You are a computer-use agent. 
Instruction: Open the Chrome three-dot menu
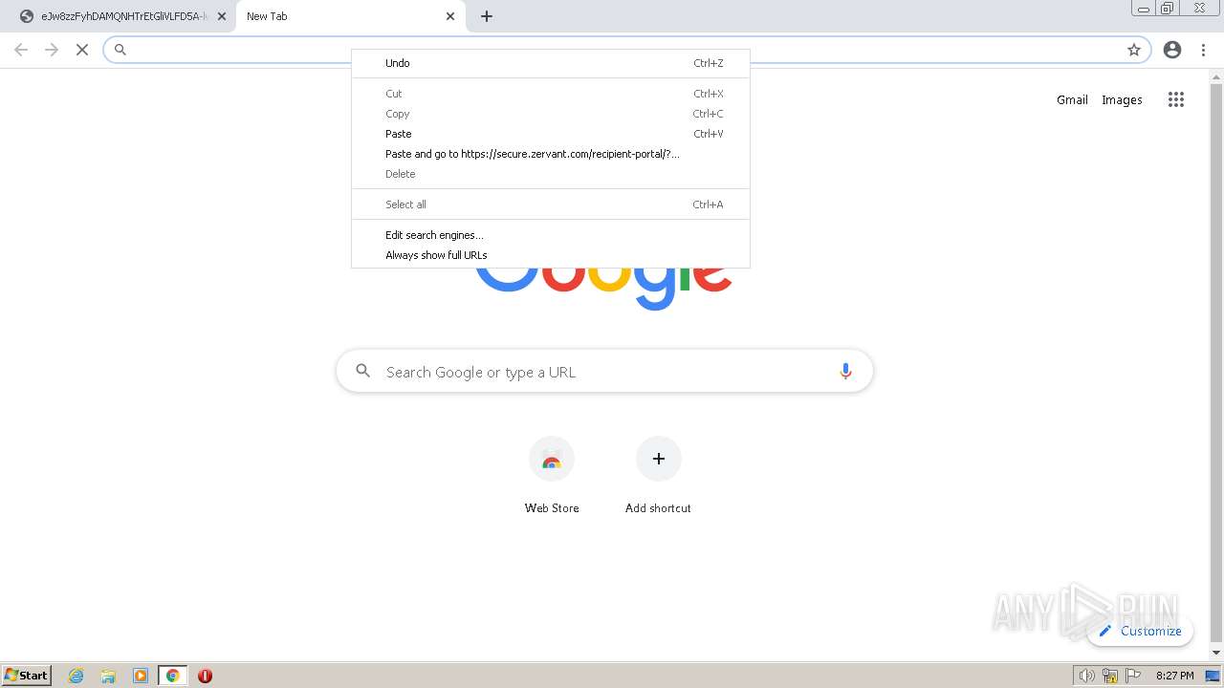tap(1203, 50)
